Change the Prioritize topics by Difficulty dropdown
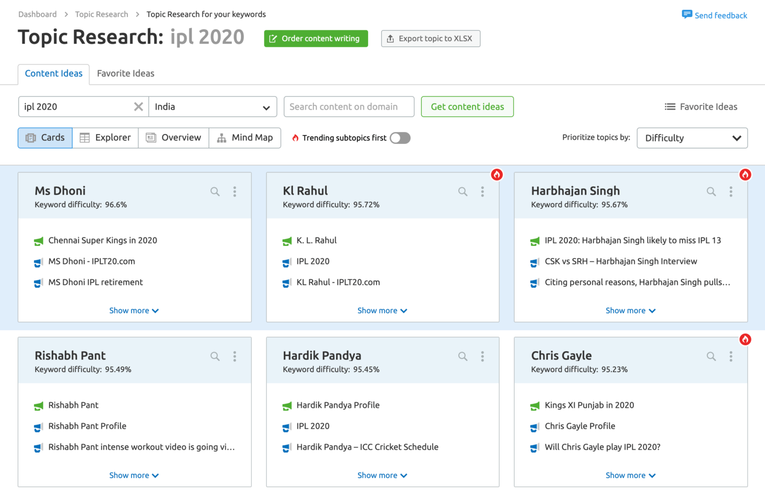 [x=692, y=138]
